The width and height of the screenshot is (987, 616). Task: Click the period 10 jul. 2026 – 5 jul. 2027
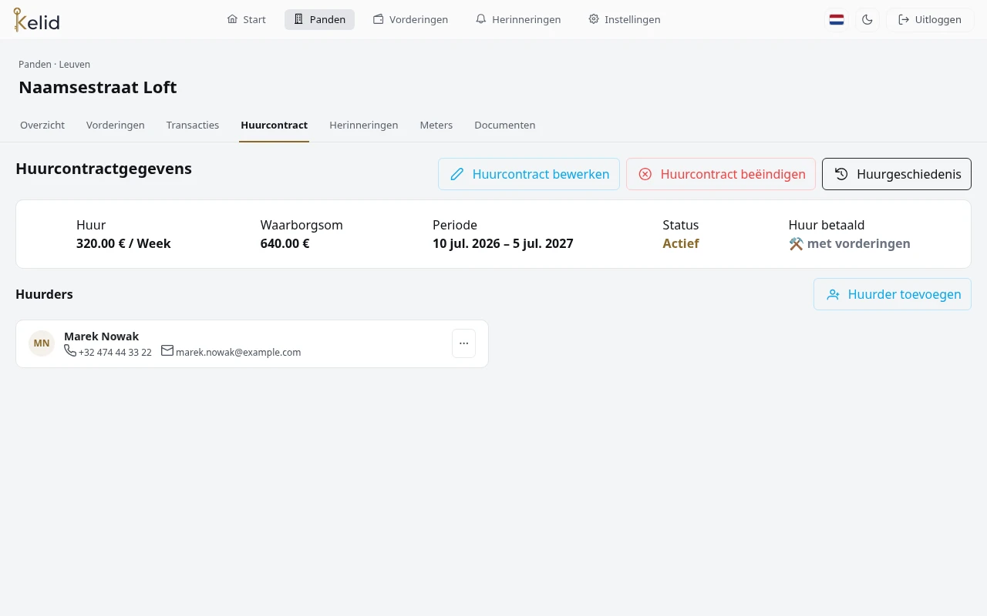click(x=503, y=243)
